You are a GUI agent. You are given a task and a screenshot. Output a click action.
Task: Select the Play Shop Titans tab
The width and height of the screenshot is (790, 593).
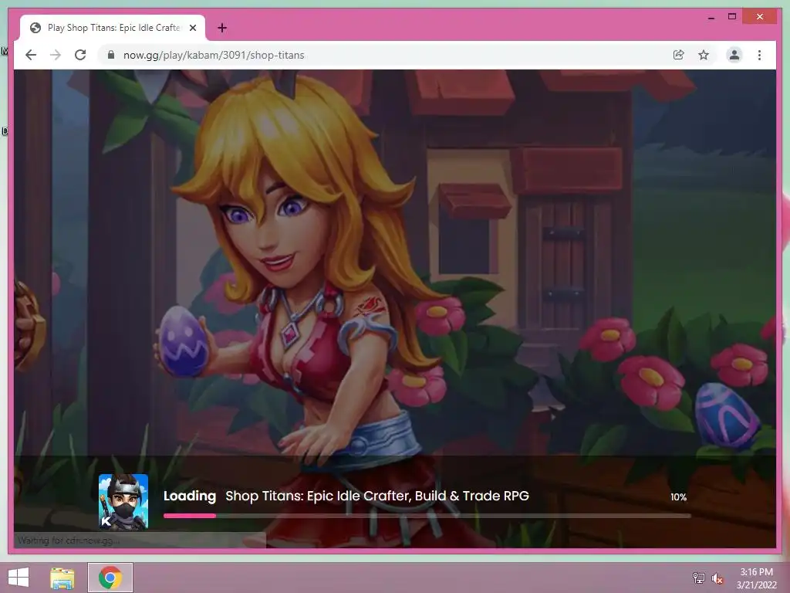pyautogui.click(x=113, y=28)
